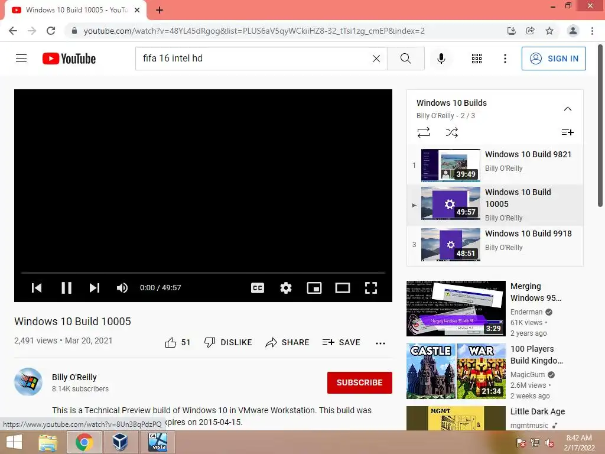The image size is (605, 454).
Task: Pause the playing video
Action: pyautogui.click(x=66, y=288)
